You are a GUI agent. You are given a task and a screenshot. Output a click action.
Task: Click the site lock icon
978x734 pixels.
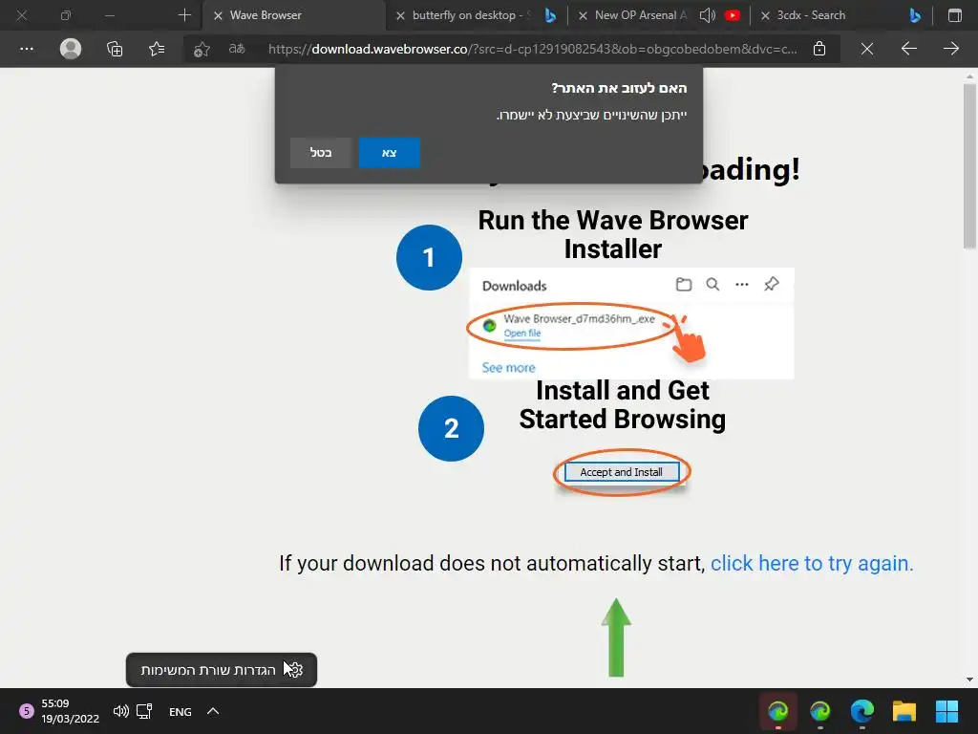[819, 49]
